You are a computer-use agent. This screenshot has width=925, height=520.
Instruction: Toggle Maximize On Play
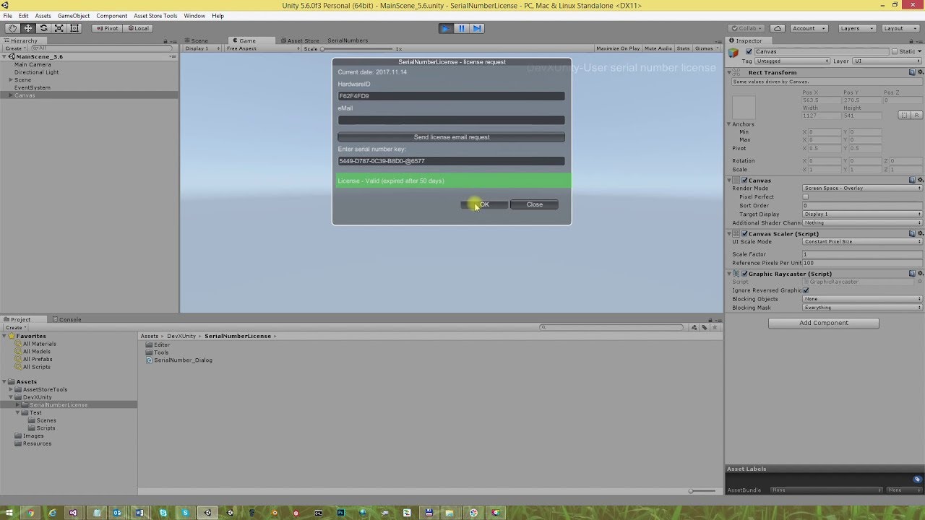[x=618, y=48]
